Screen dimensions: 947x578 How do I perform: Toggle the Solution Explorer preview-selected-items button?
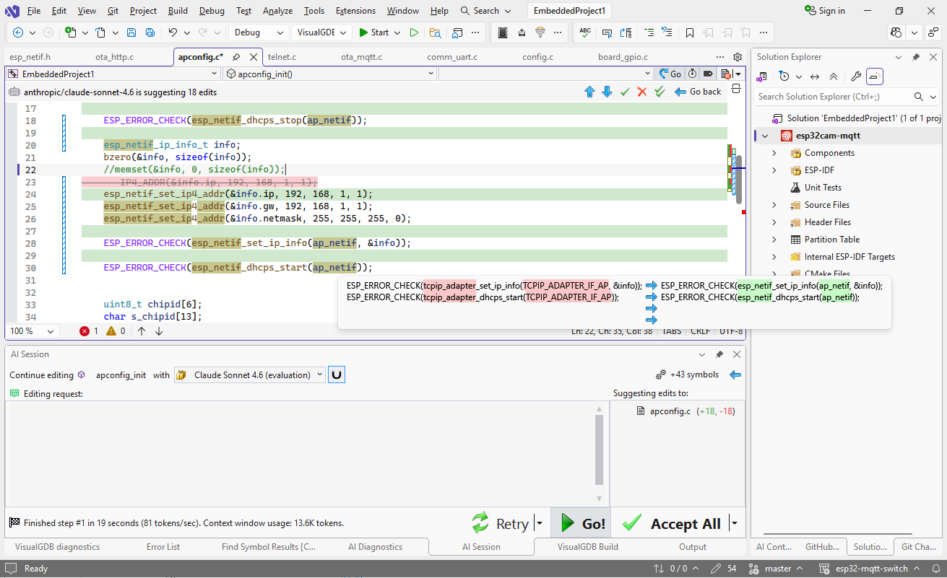(x=875, y=76)
